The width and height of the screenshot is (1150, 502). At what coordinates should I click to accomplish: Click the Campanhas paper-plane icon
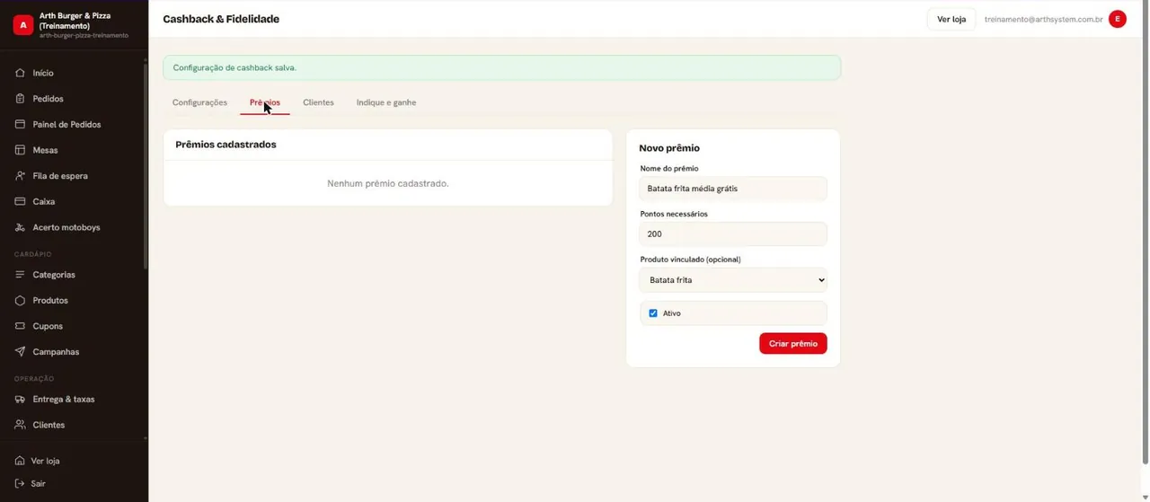[x=20, y=352]
